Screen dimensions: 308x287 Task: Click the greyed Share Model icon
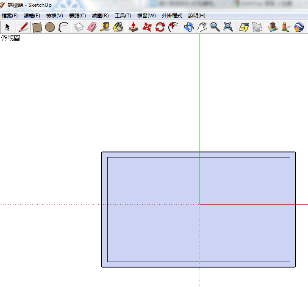coord(257,27)
